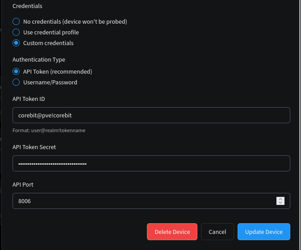
Task: Switch authentication to Username/Password
Action: coord(16,82)
